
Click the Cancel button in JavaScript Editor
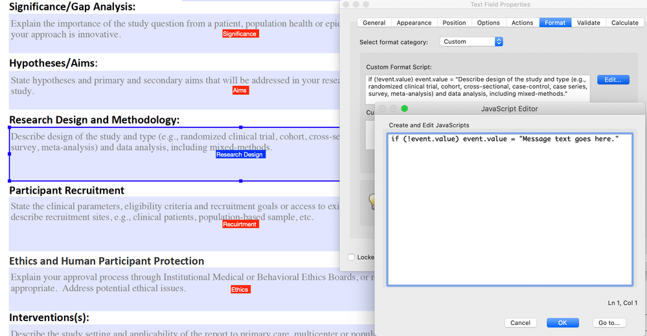520,323
